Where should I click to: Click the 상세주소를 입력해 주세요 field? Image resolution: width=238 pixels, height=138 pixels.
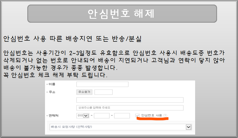pyautogui.click(x=130, y=108)
